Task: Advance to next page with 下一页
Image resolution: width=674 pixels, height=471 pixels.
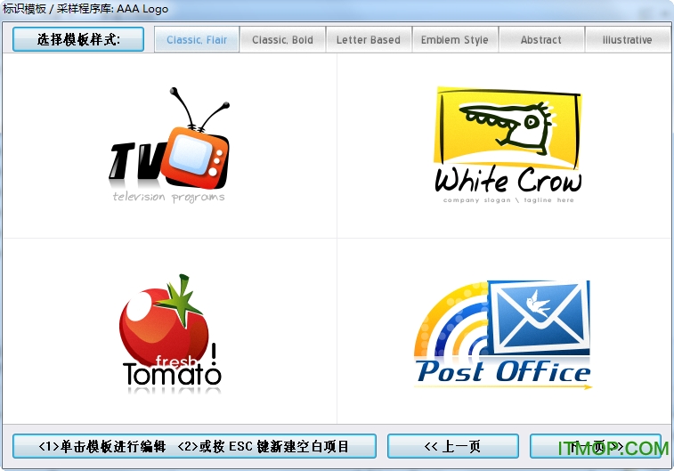Action: [595, 446]
